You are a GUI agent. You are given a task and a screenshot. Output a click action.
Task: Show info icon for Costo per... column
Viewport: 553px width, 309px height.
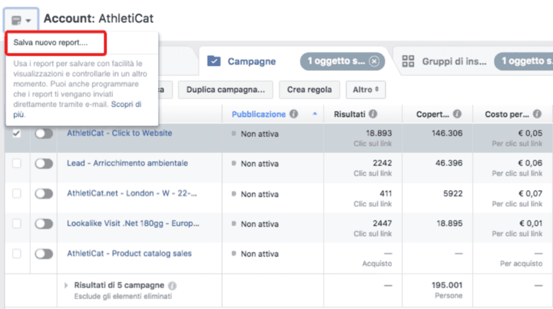tap(537, 114)
